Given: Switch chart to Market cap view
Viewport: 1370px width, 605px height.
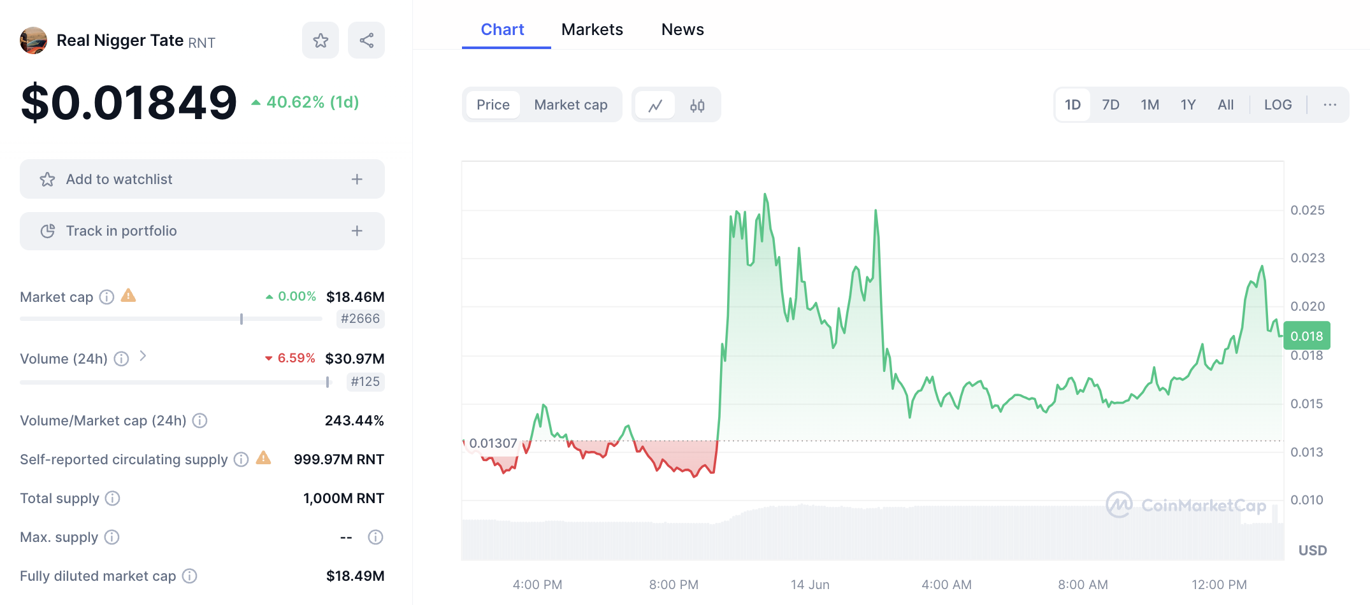Looking at the screenshot, I should (x=570, y=105).
